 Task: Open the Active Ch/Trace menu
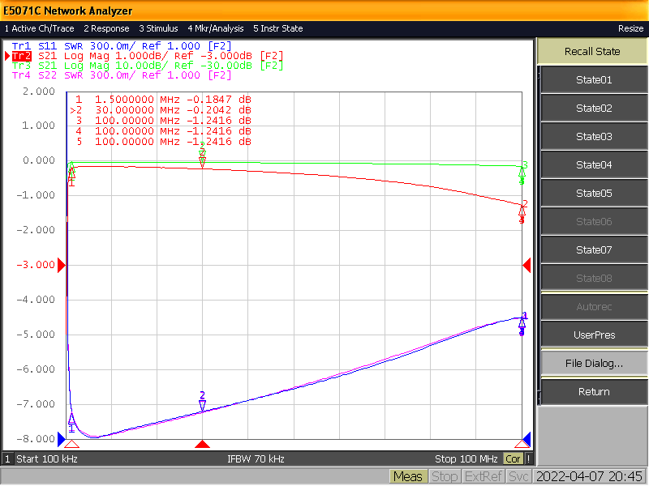click(39, 28)
